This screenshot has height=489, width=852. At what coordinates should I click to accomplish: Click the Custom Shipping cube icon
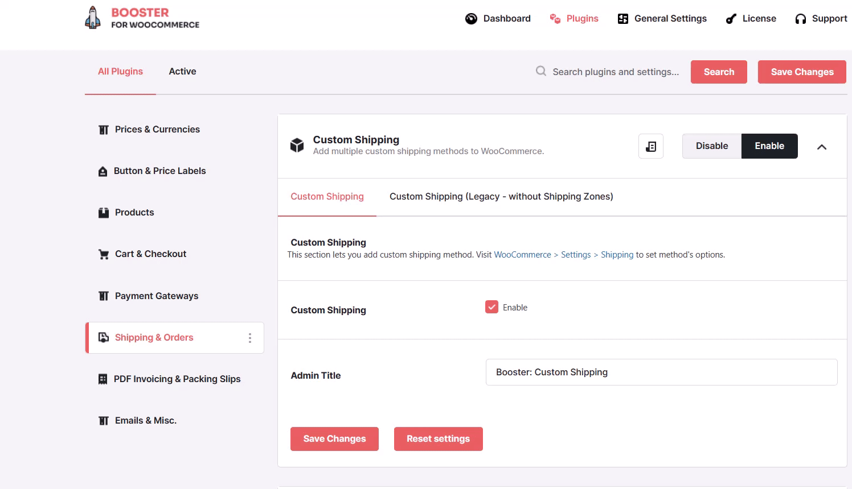coord(297,146)
